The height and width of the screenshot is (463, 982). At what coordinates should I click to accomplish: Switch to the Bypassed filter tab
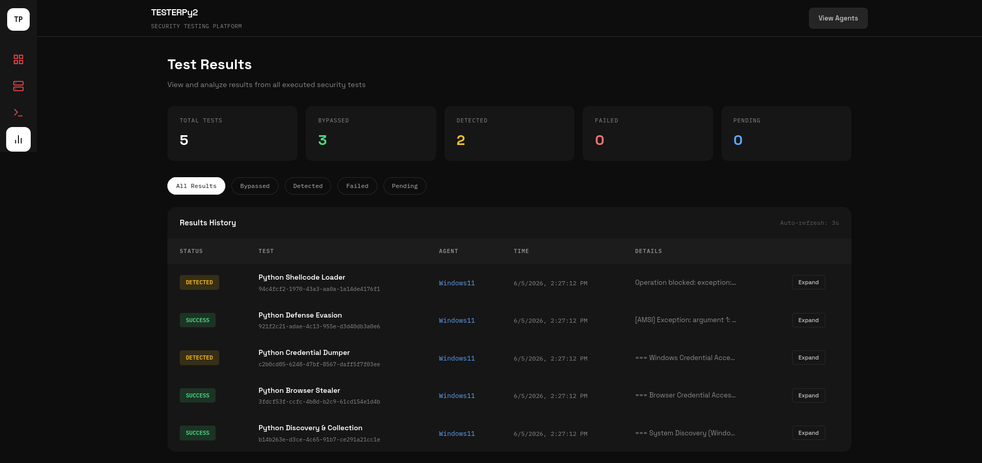point(254,186)
